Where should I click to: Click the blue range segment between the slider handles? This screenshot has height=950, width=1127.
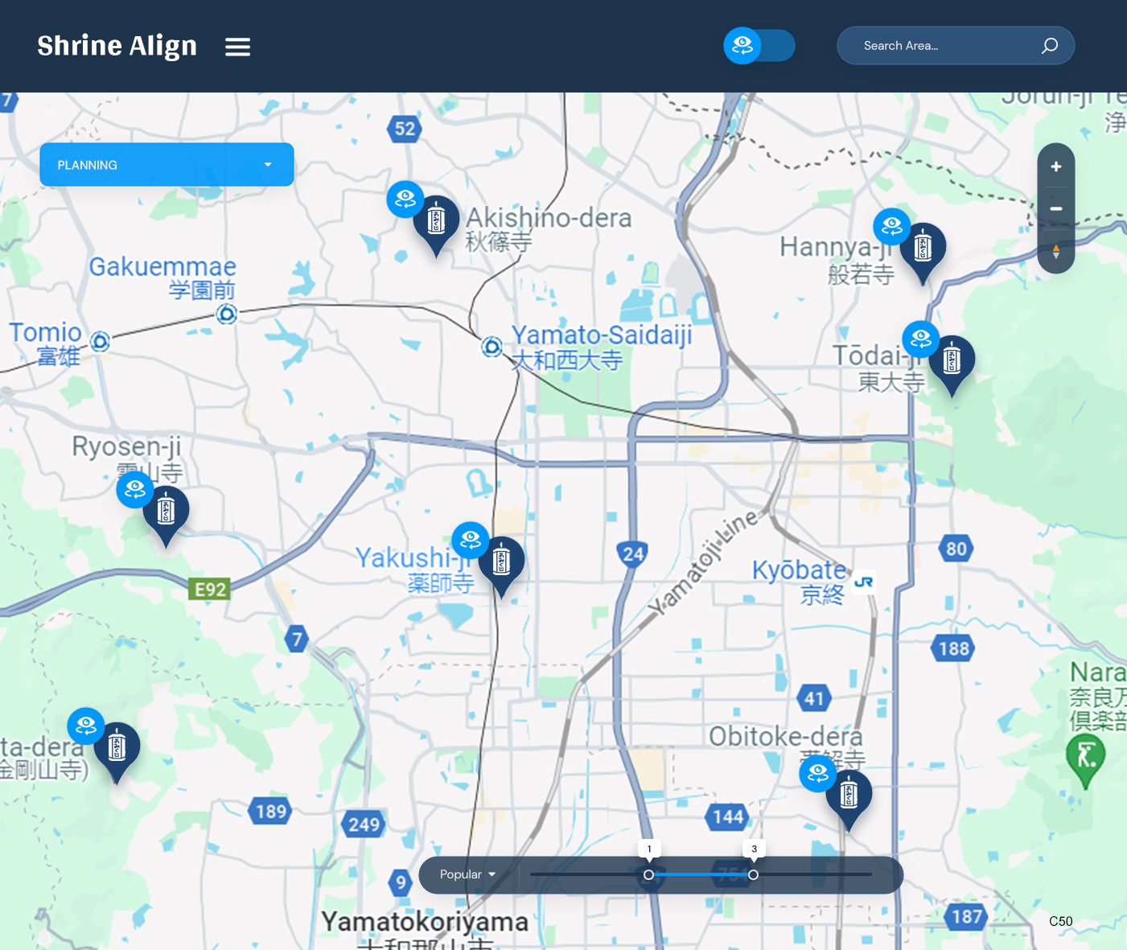(x=701, y=874)
